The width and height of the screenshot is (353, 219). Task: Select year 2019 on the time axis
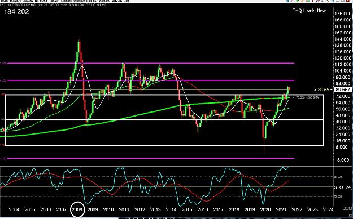coord(250,209)
